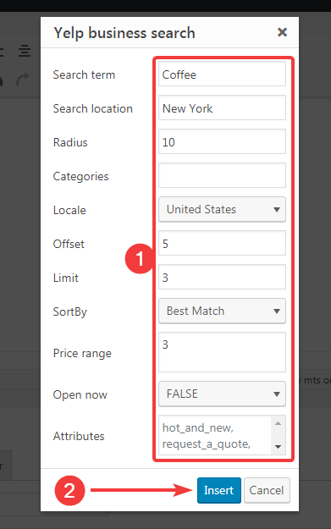Click the Search location label
This screenshot has height=529, width=331.
click(x=93, y=108)
